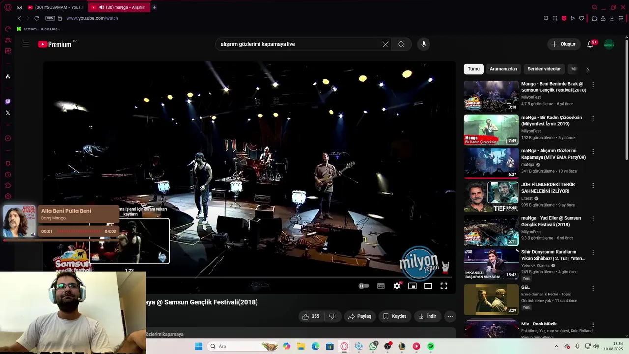Screen dimensions: 629x354
Task: Toggle the Opera VPN badge
Action: pos(50,18)
